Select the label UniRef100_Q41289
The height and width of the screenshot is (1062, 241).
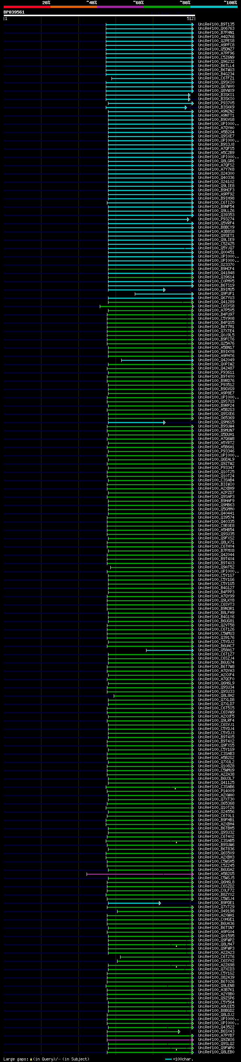click(x=216, y=302)
